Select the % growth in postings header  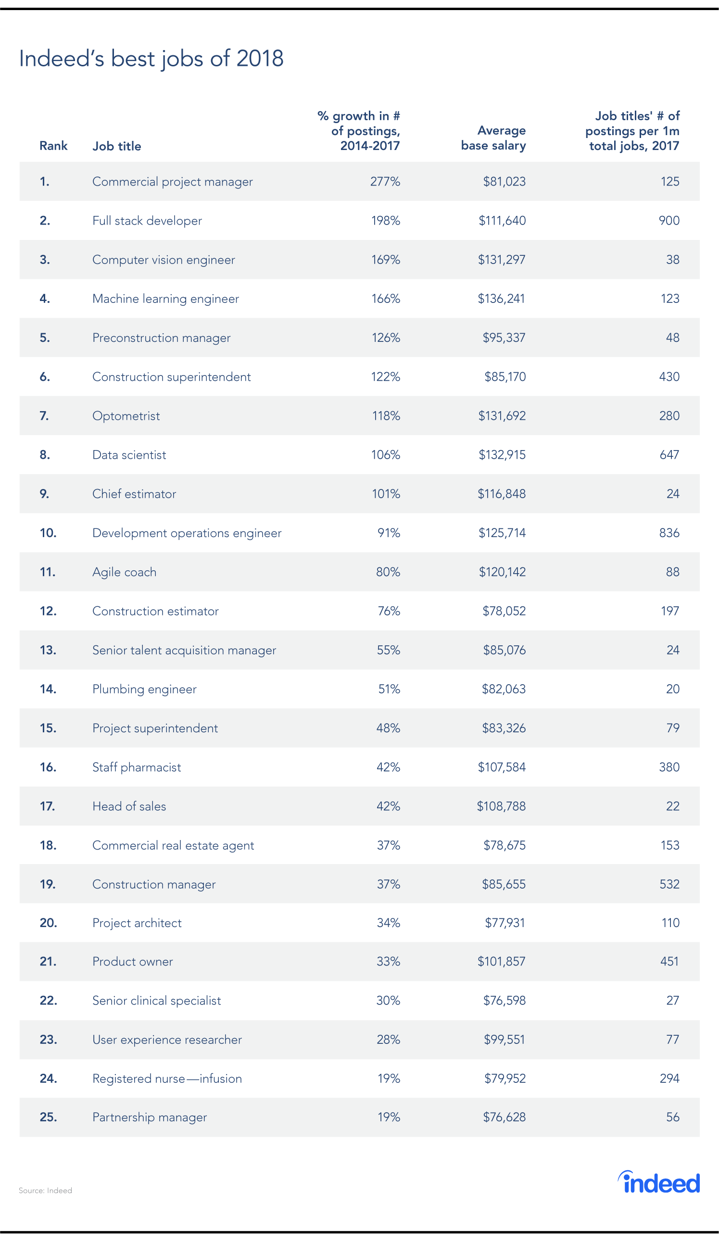(x=358, y=131)
